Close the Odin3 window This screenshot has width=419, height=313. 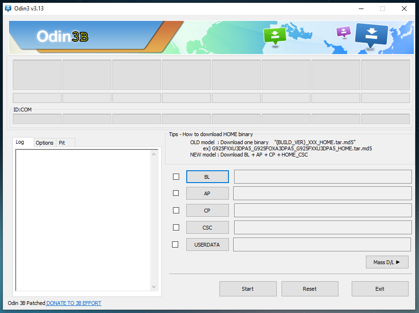(x=404, y=9)
